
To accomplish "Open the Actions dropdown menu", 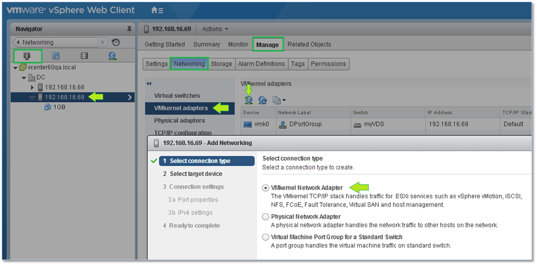I will (215, 29).
